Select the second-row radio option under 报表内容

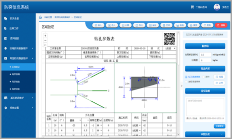186,82
